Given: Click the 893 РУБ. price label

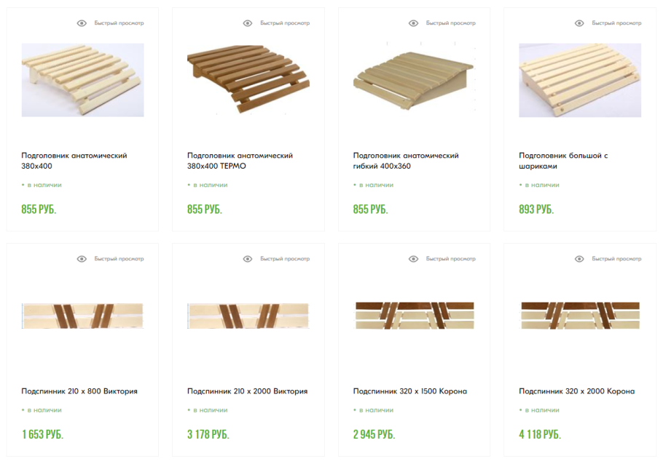Looking at the screenshot, I should pos(536,209).
